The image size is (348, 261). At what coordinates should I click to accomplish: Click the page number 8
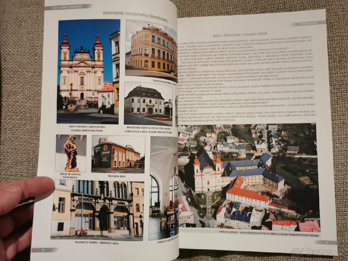click(x=43, y=249)
